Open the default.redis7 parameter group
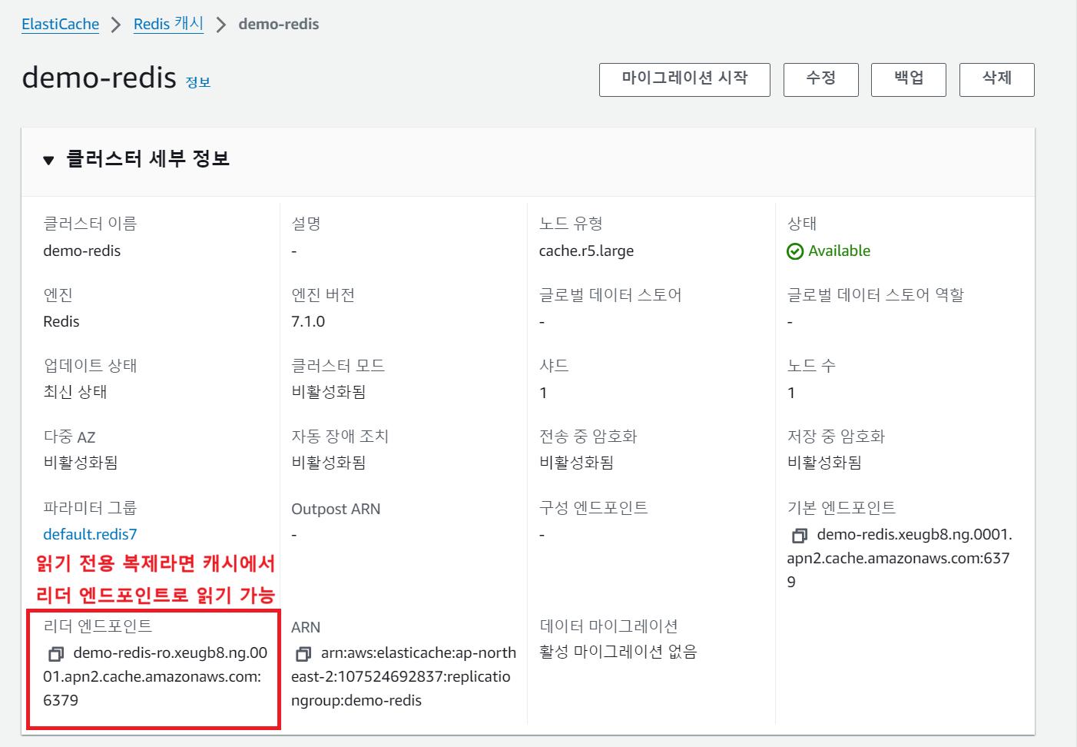 90,534
